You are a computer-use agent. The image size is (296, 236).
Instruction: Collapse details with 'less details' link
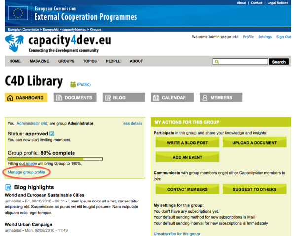pyautogui.click(x=132, y=123)
